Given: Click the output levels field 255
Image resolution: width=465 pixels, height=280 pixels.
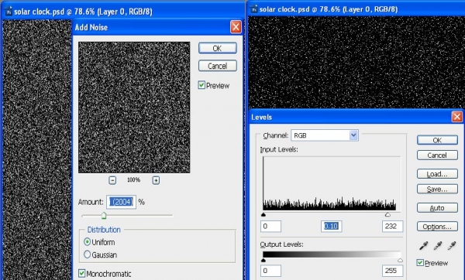Looking at the screenshot, I should click(392, 271).
